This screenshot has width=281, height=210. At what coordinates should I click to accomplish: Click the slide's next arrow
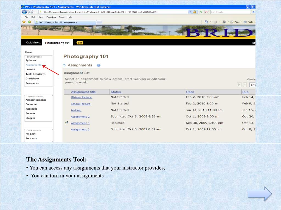tap(260, 194)
